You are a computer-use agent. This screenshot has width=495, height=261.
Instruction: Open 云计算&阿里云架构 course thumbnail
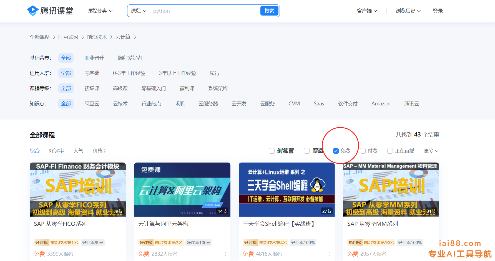click(182, 189)
